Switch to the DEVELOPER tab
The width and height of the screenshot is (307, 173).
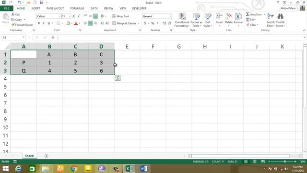(x=139, y=9)
